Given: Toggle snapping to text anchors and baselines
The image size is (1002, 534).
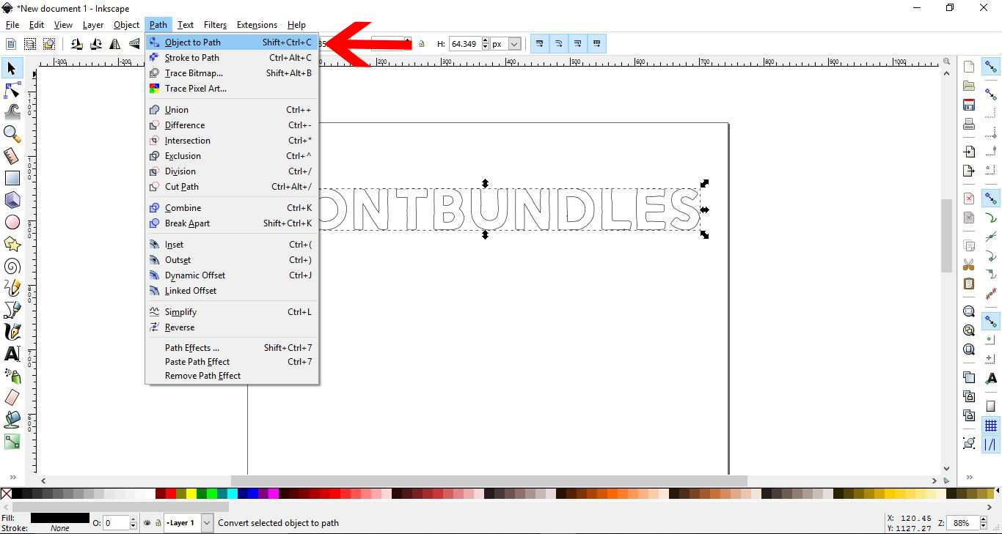Looking at the screenshot, I should [x=991, y=379].
